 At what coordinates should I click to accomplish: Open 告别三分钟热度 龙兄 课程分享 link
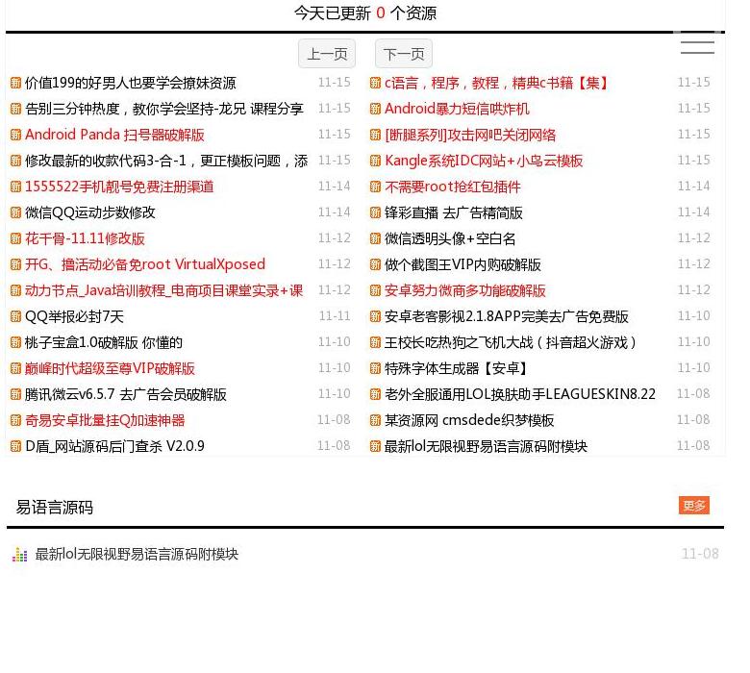tap(164, 109)
